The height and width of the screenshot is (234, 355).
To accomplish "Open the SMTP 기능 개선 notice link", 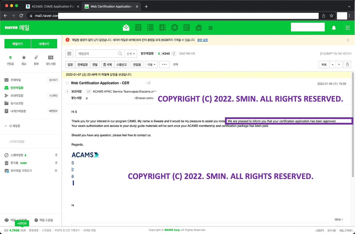I will click(x=336, y=54).
